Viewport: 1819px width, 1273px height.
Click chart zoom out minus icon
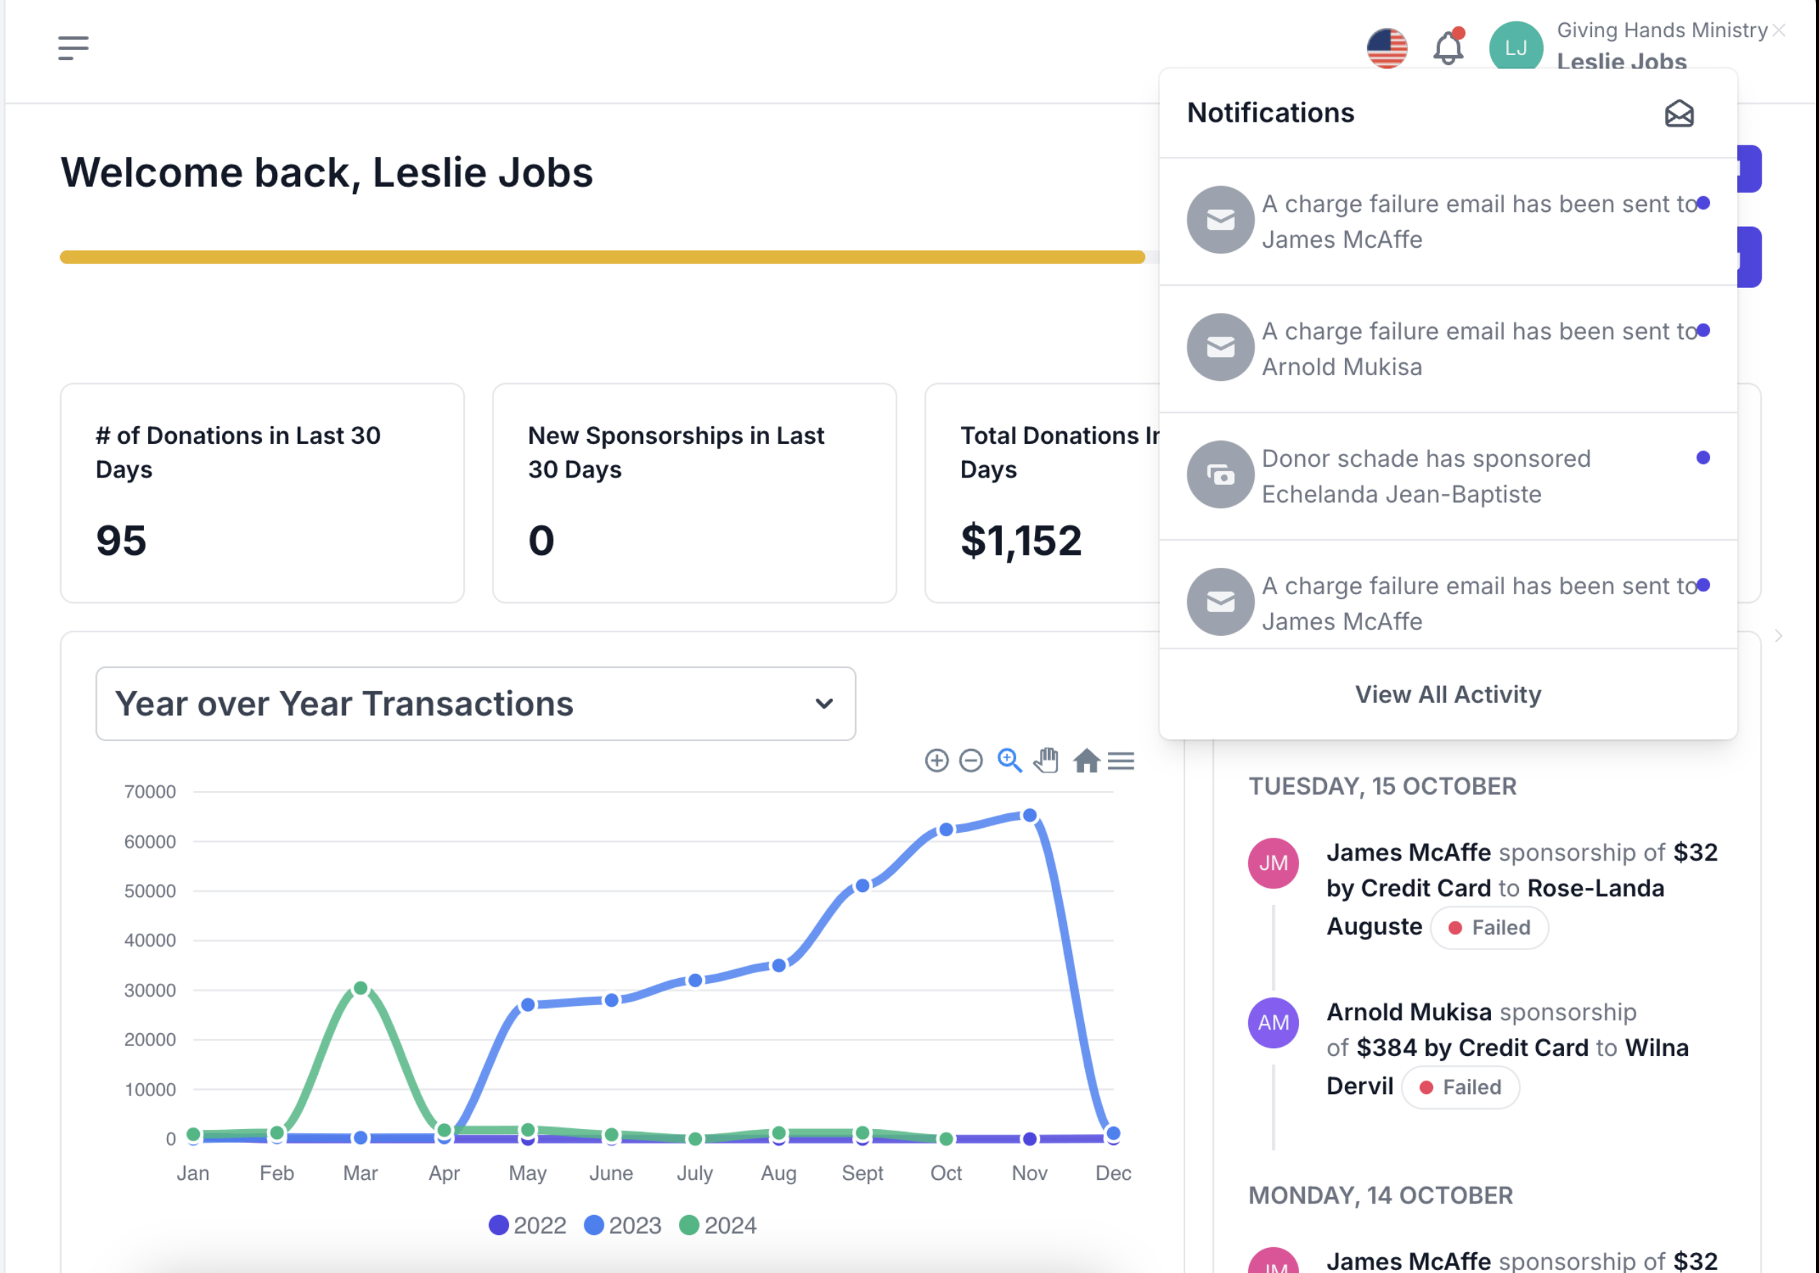pos(970,760)
